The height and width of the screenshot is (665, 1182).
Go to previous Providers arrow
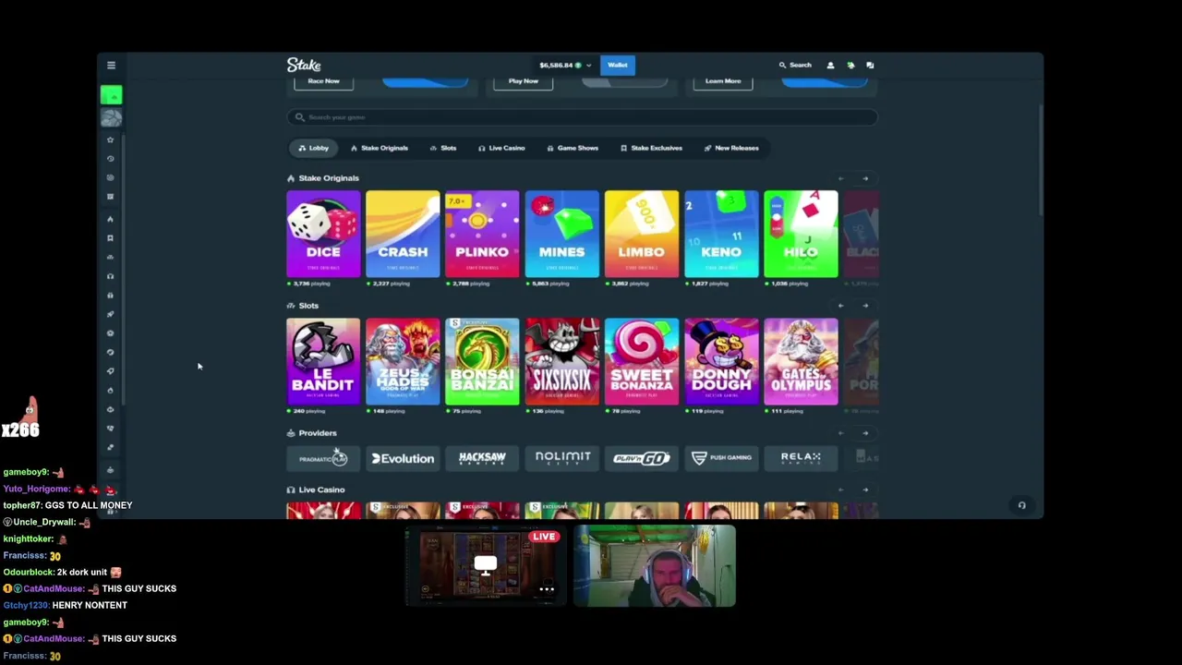click(x=840, y=433)
